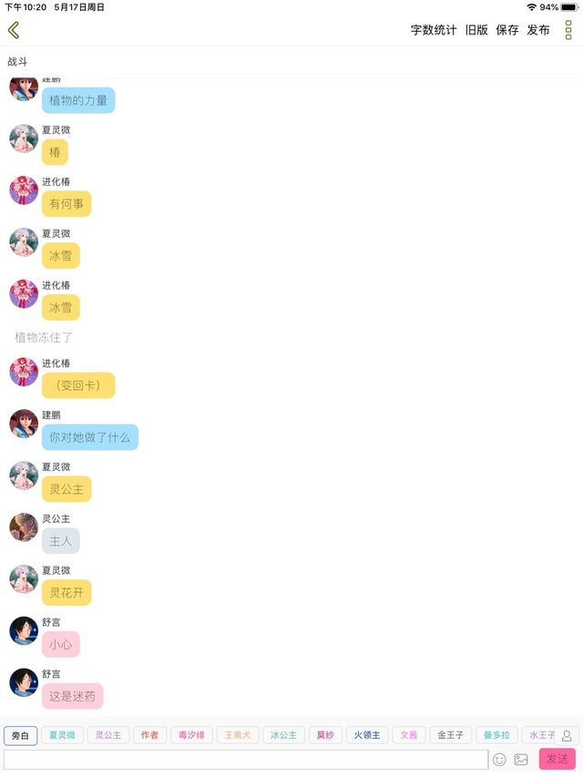
Task: Click 字数统计 word count
Action: (434, 30)
